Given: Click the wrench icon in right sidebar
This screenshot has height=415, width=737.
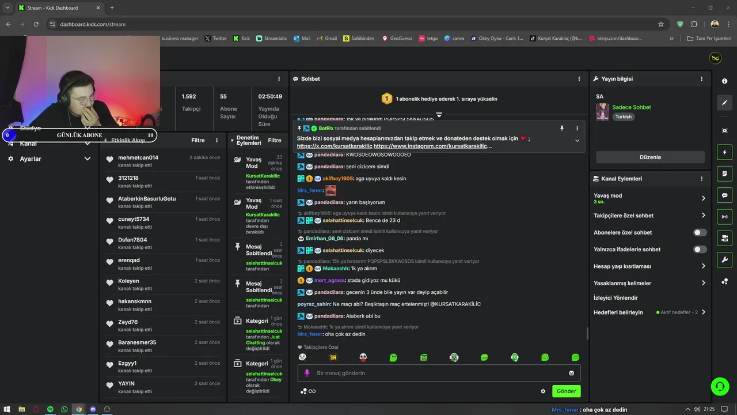Looking at the screenshot, I should coord(724,259).
